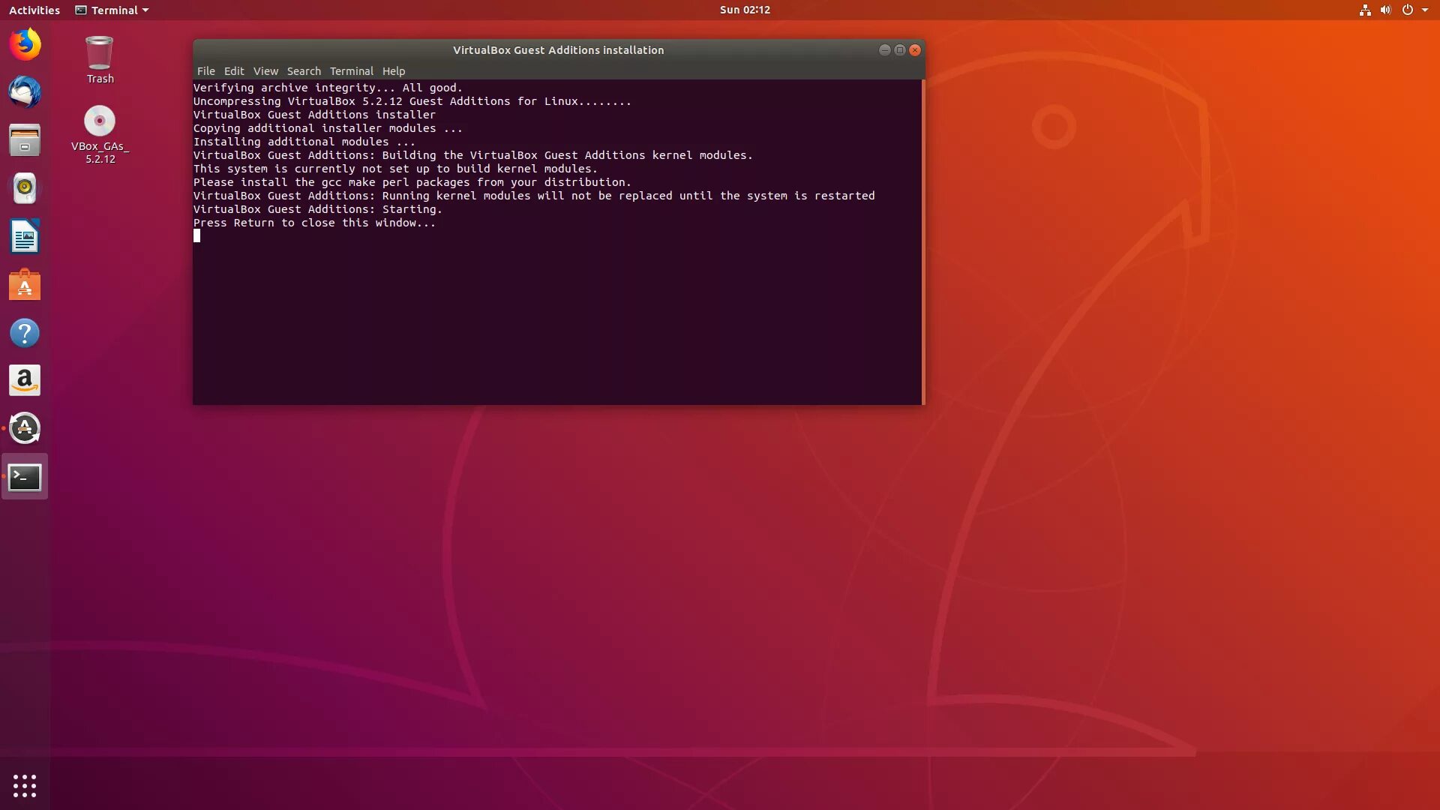This screenshot has height=810, width=1440.
Task: Click the terminal's vertical scrollbar
Action: [922, 241]
